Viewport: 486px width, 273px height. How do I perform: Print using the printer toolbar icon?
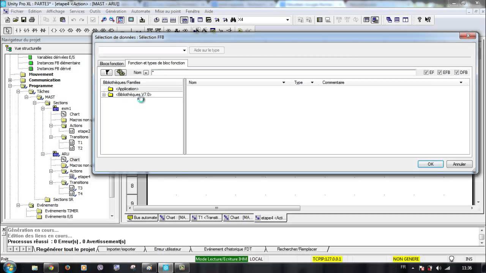pyautogui.click(x=32, y=20)
